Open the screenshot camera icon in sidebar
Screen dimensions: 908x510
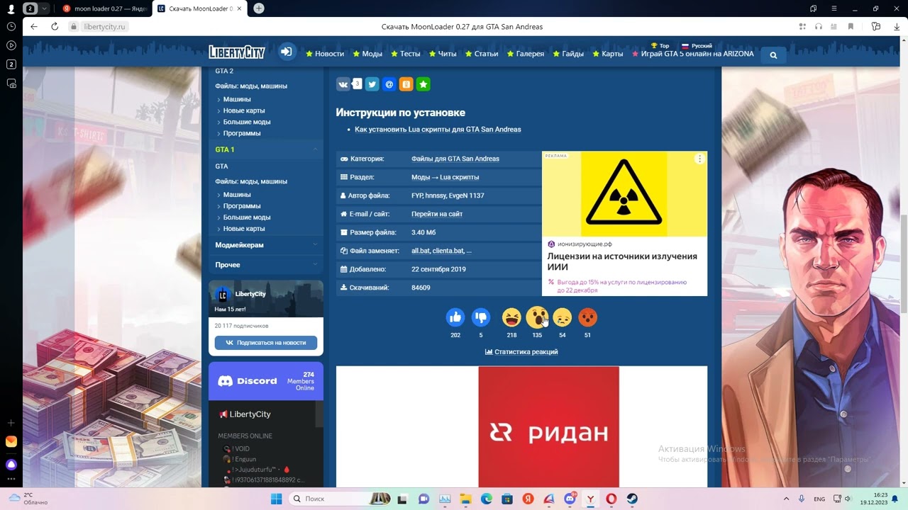click(11, 84)
